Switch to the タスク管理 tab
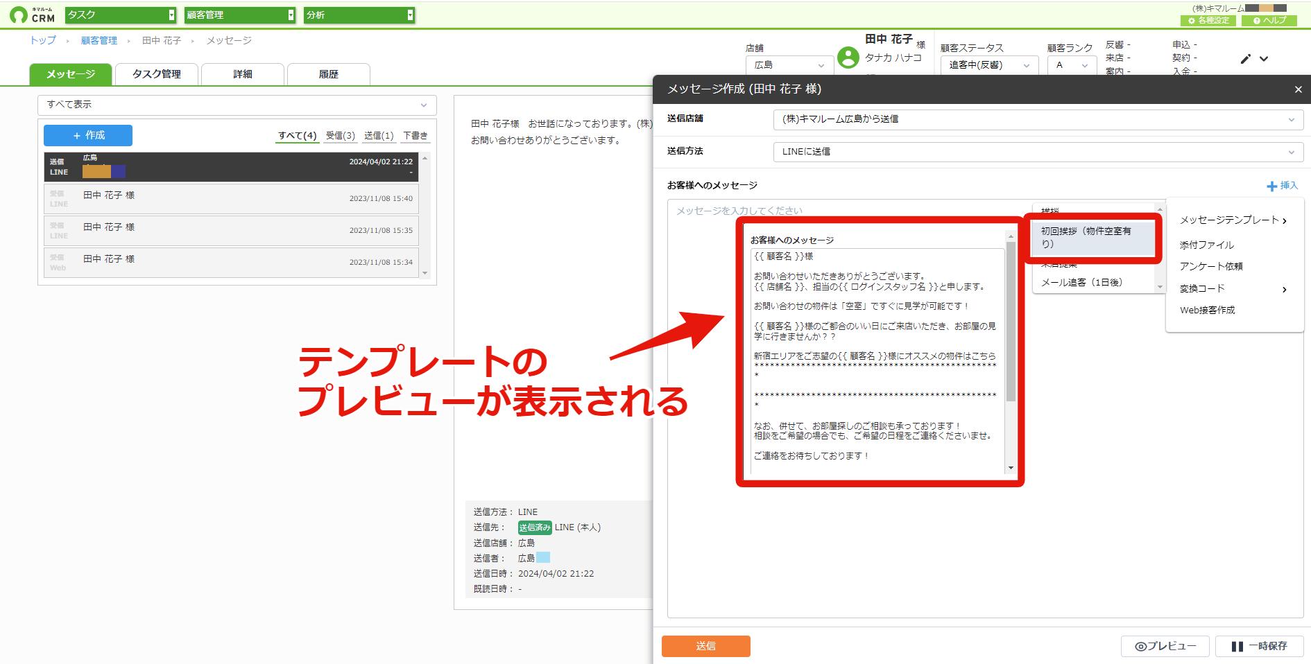Screen dimensions: 1311x664 (x=157, y=74)
